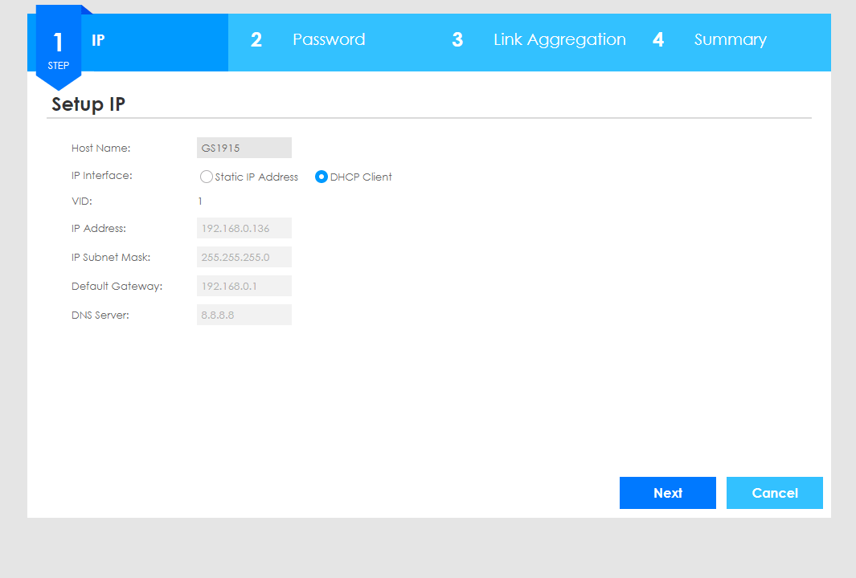Select the Static IP Address radio button
Screen dimensions: 856x578
[x=207, y=177]
